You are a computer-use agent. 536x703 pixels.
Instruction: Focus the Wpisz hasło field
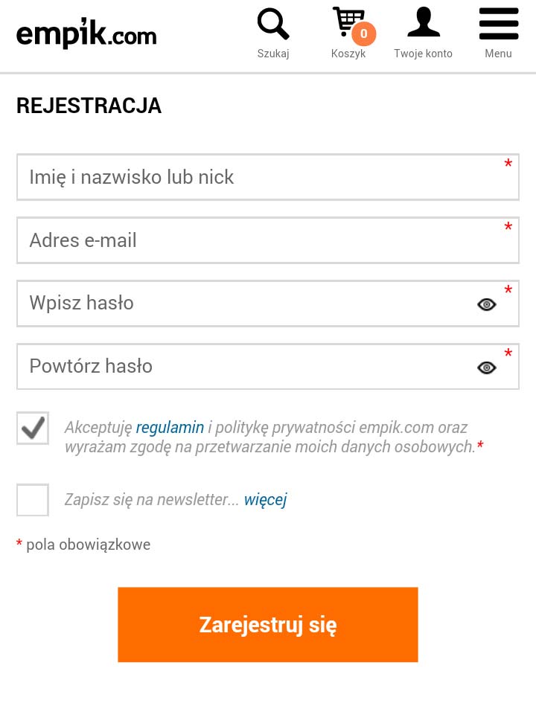[x=268, y=304]
